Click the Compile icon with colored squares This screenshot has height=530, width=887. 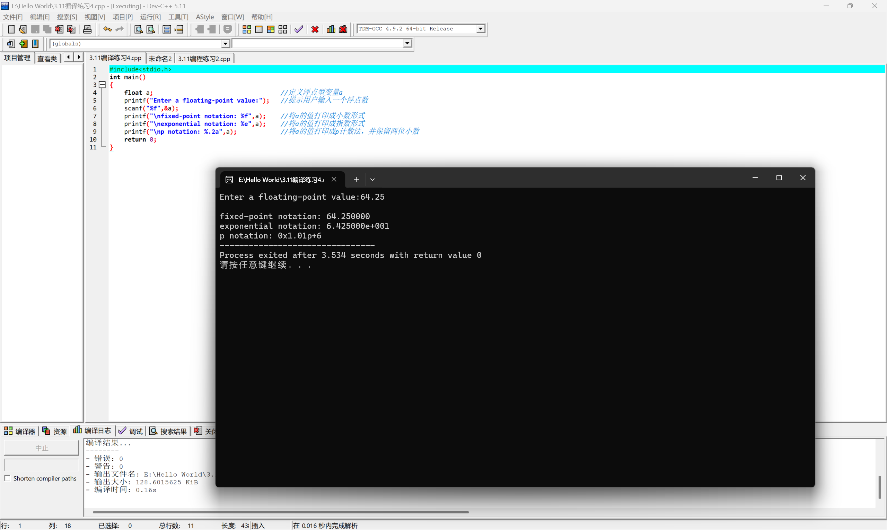247,29
